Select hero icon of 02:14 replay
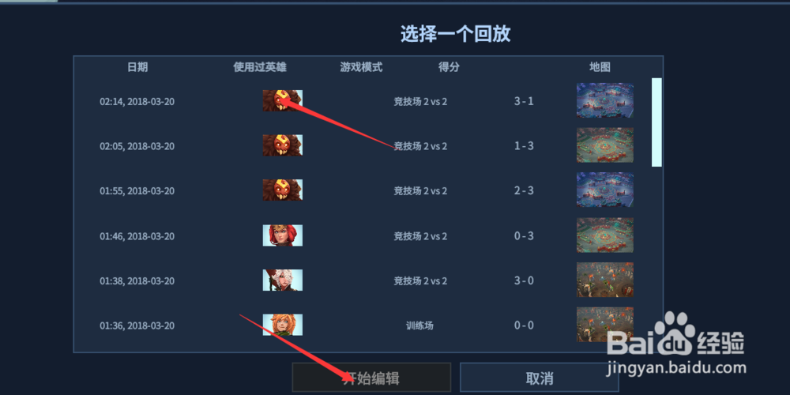The height and width of the screenshot is (395, 790). (x=282, y=101)
